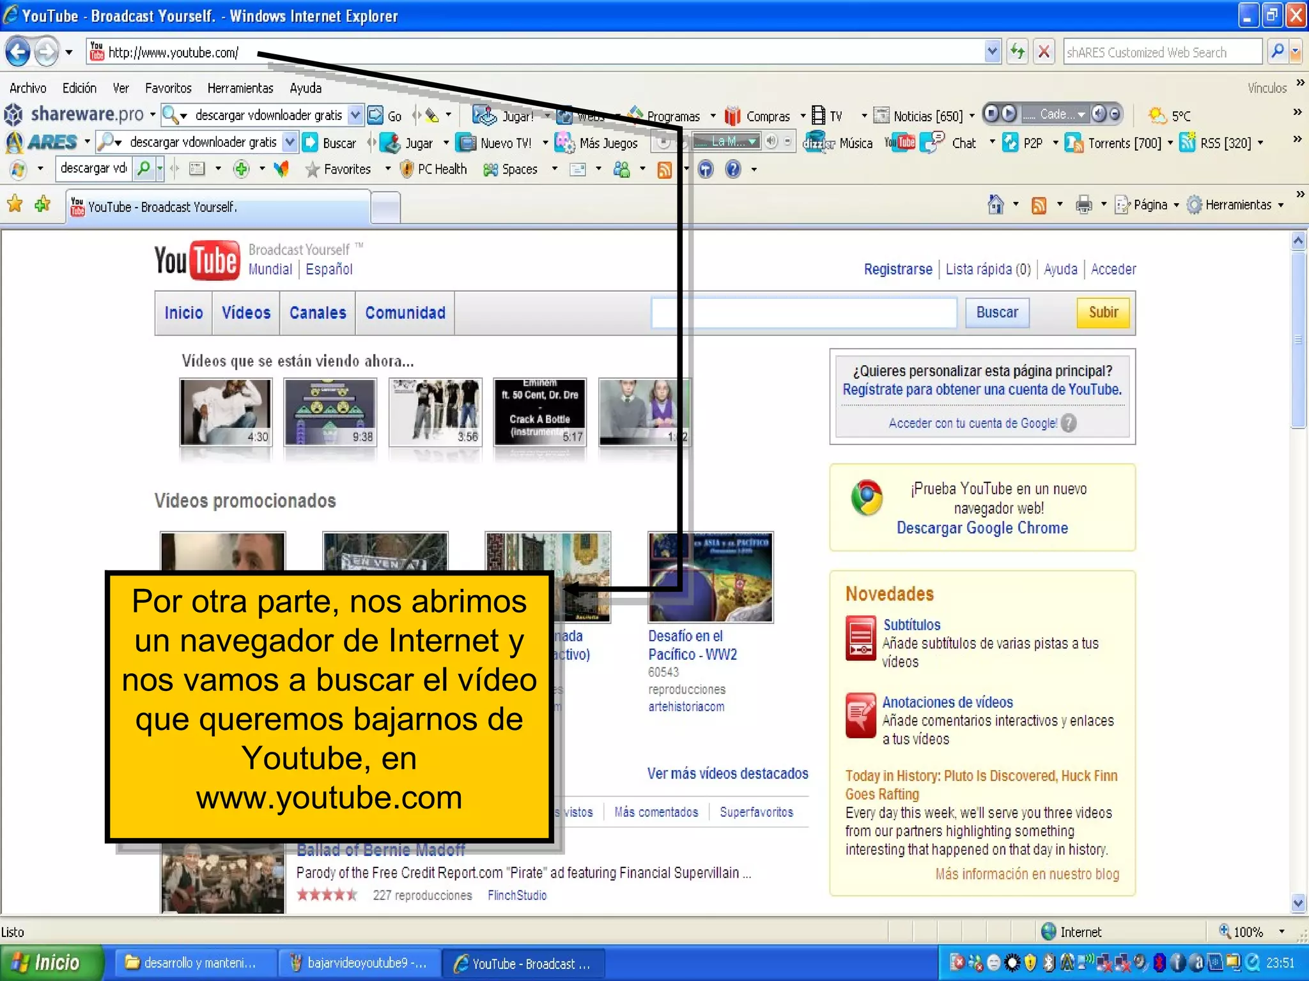This screenshot has width=1309, height=981.
Task: Click the Favorites Center star icon
Action: click(x=15, y=204)
